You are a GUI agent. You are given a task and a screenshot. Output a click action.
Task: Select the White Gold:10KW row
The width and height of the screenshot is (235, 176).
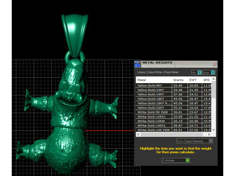coord(174,121)
